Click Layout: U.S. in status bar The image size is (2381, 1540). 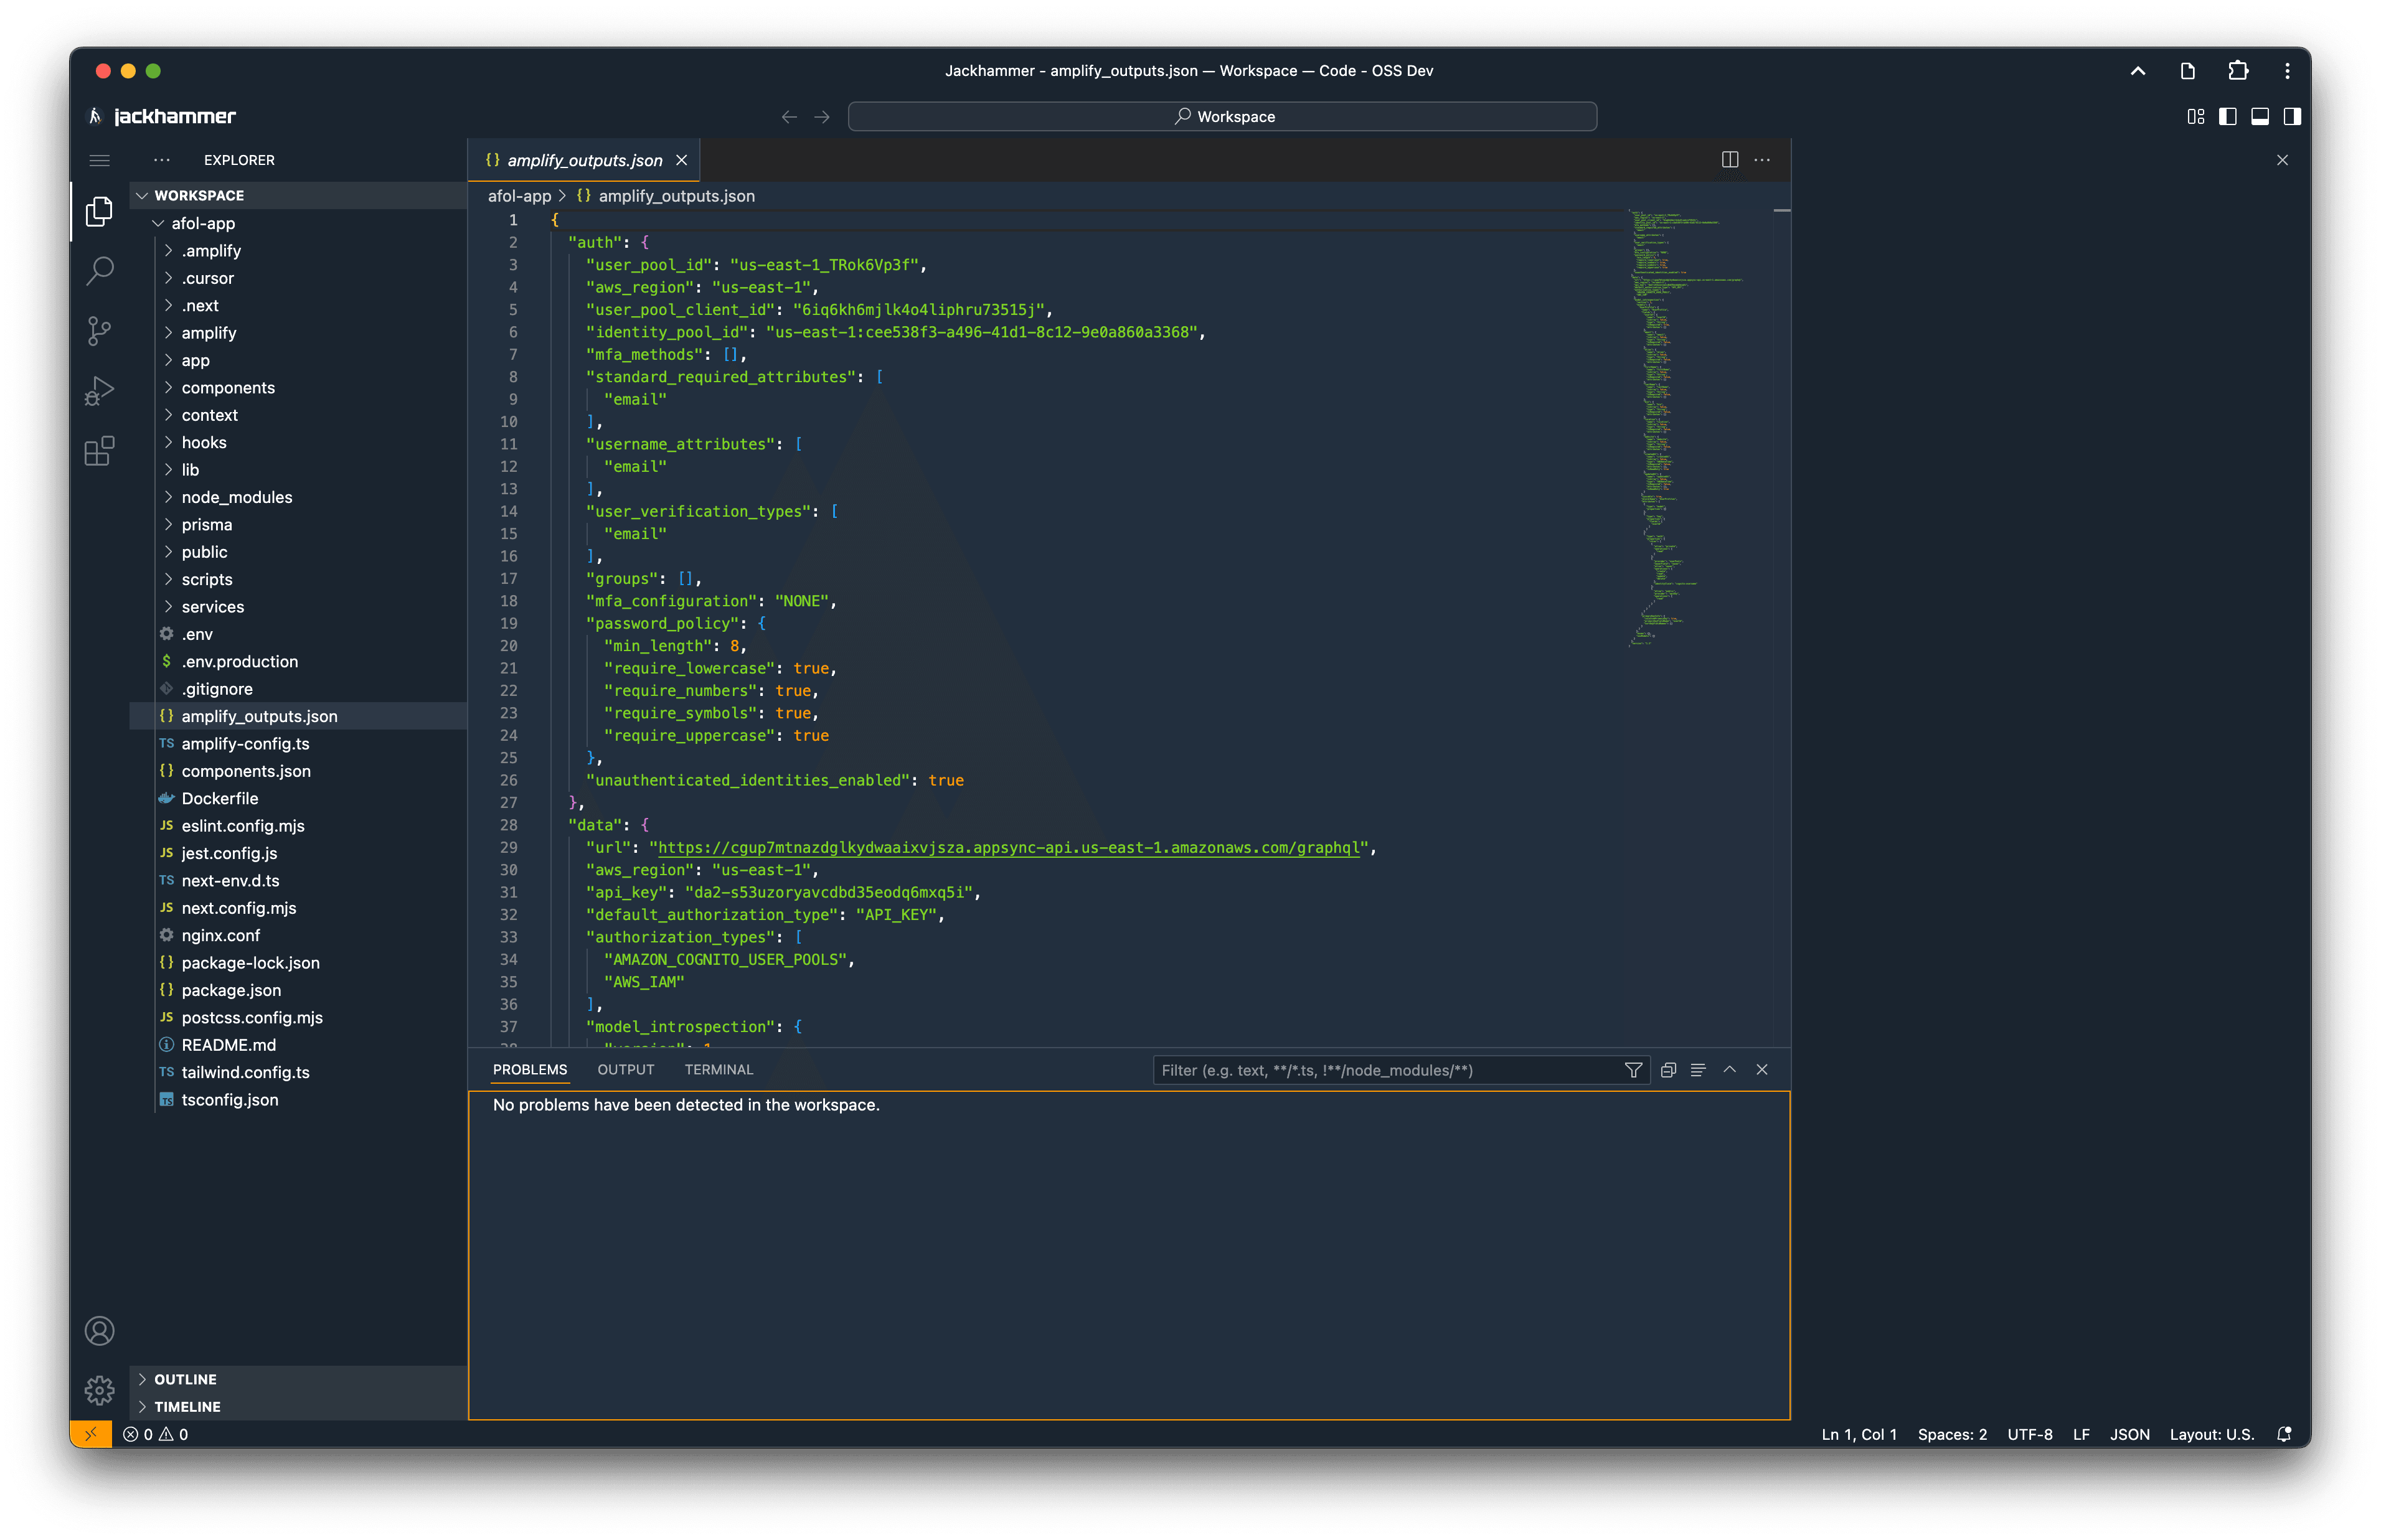2211,1434
